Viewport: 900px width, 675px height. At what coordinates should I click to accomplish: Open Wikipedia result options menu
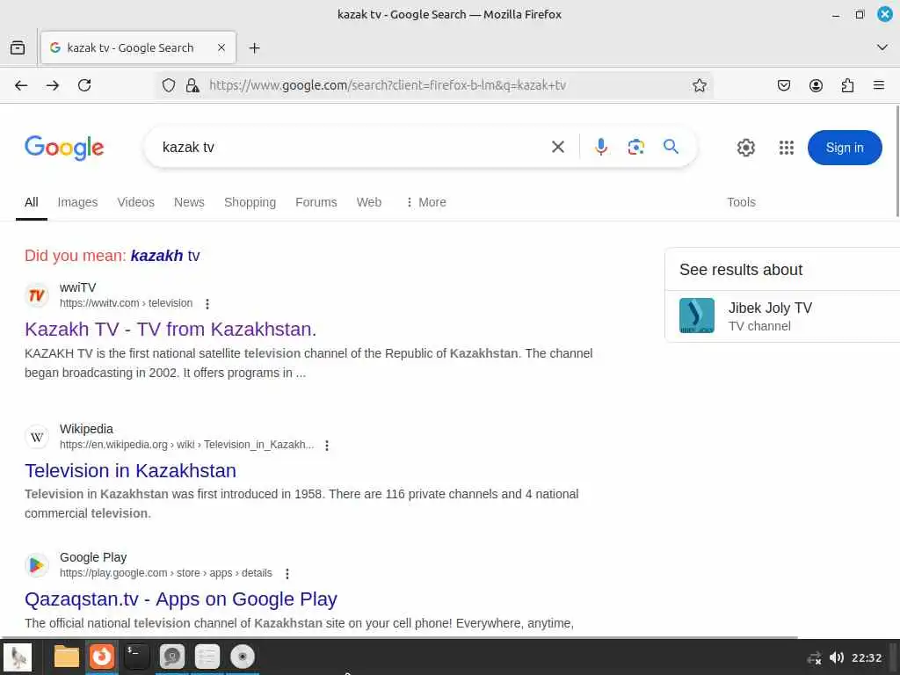point(327,446)
